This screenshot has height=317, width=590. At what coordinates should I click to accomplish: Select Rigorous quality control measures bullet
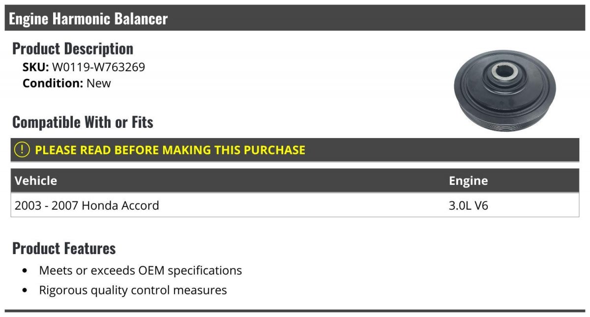133,290
